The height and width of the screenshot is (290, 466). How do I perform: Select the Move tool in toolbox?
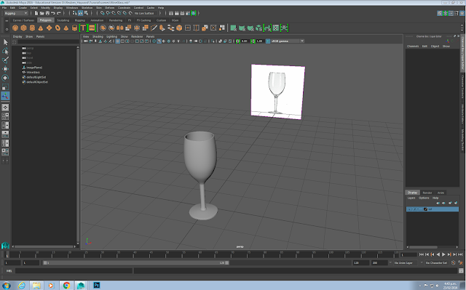pos(5,69)
